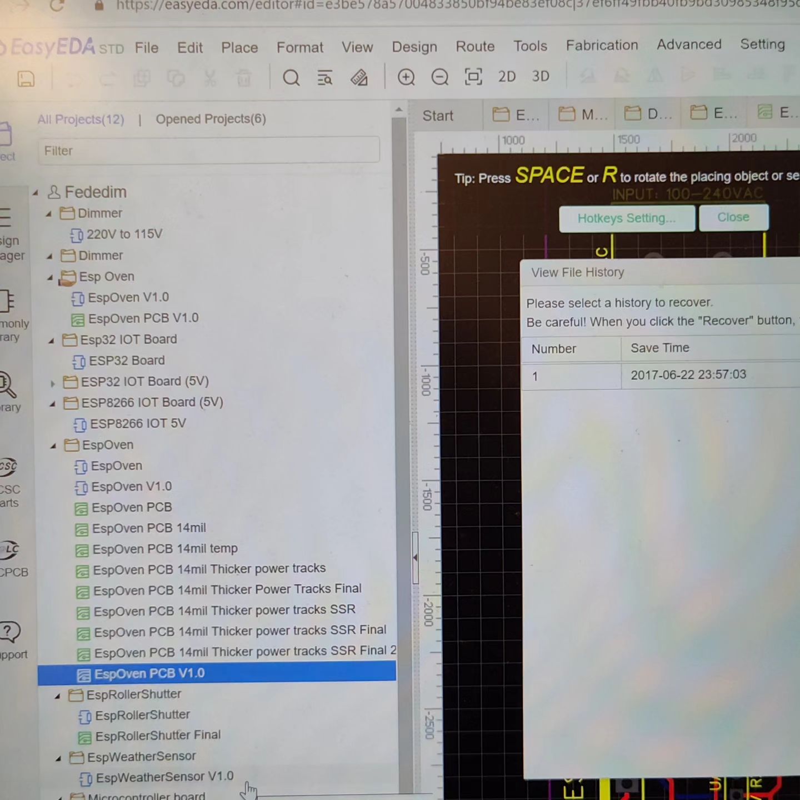Open the JLCPCB sidebar icon
The width and height of the screenshot is (800, 800).
(12, 558)
